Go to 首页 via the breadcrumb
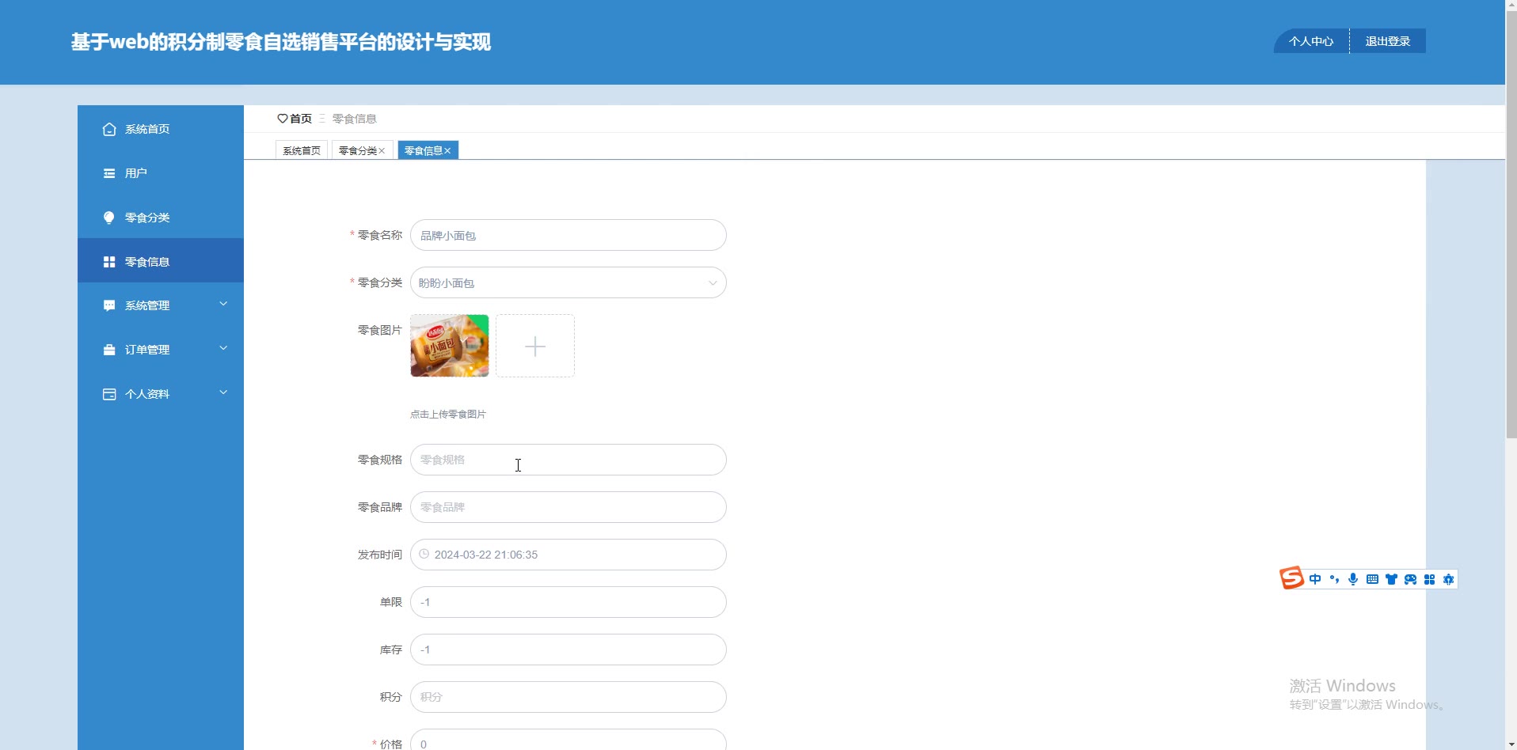 (301, 119)
